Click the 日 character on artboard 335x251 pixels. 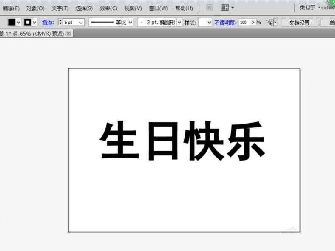click(x=163, y=141)
